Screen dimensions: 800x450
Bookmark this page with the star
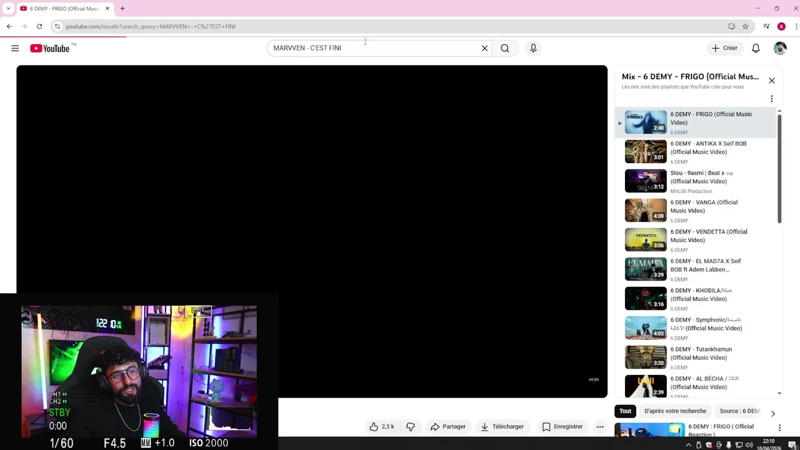(x=746, y=26)
